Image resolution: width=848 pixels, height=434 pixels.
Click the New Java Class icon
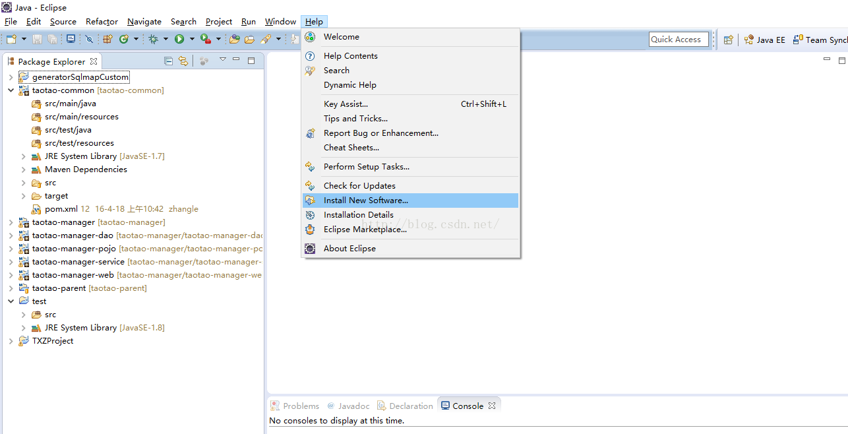point(124,40)
